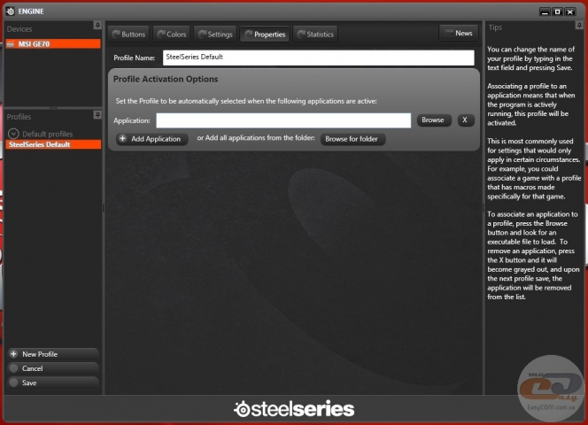Click the Profile Activation Options heading
This screenshot has width=588, height=425.
166,79
